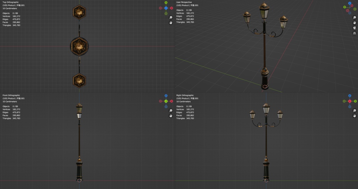The height and width of the screenshot is (189, 358).
Task: Click the top hexagonal lamp in Top Orthographic view
Action: 79,12
